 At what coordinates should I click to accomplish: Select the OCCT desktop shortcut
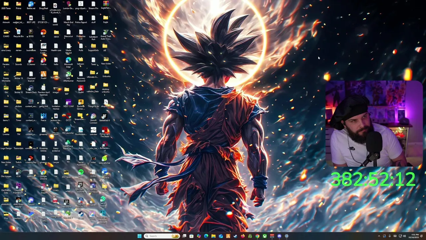68,118
